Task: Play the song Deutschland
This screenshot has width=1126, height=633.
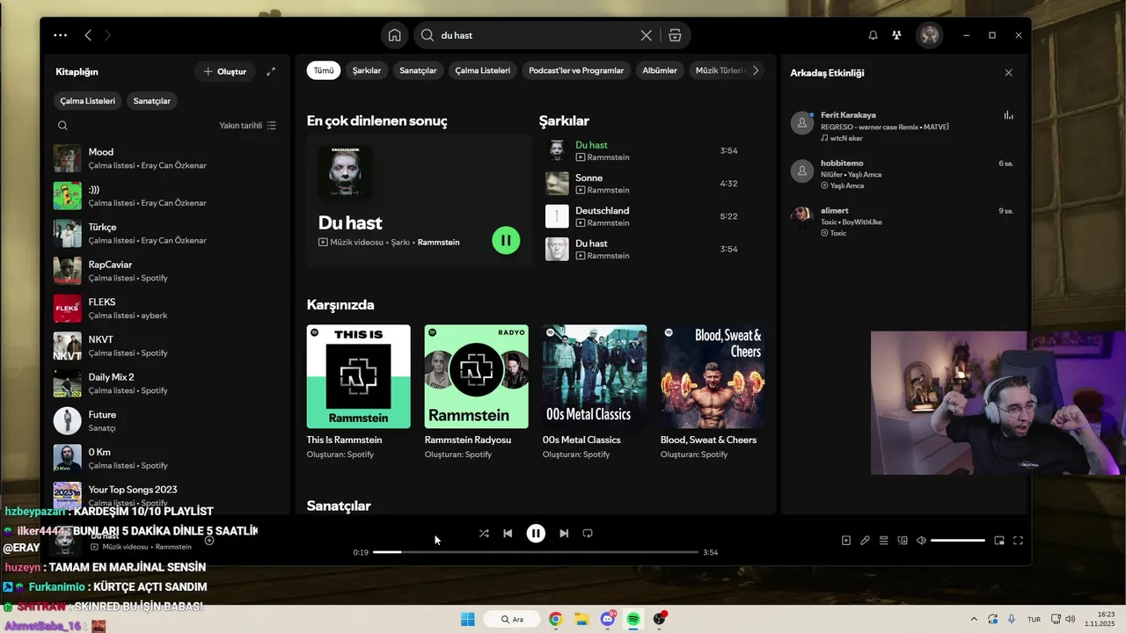Action: click(x=644, y=216)
